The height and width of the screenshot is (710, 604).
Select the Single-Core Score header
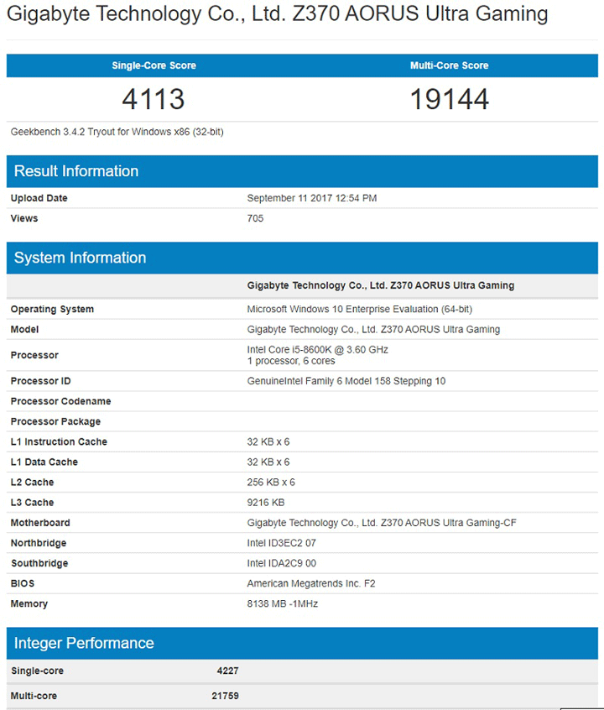pos(154,65)
